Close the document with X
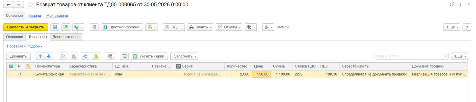The image size is (476, 102). click(x=469, y=4)
